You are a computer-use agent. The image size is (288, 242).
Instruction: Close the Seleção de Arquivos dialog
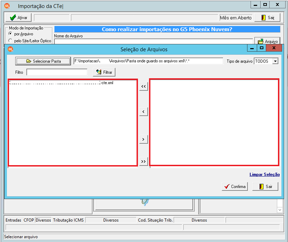274,48
